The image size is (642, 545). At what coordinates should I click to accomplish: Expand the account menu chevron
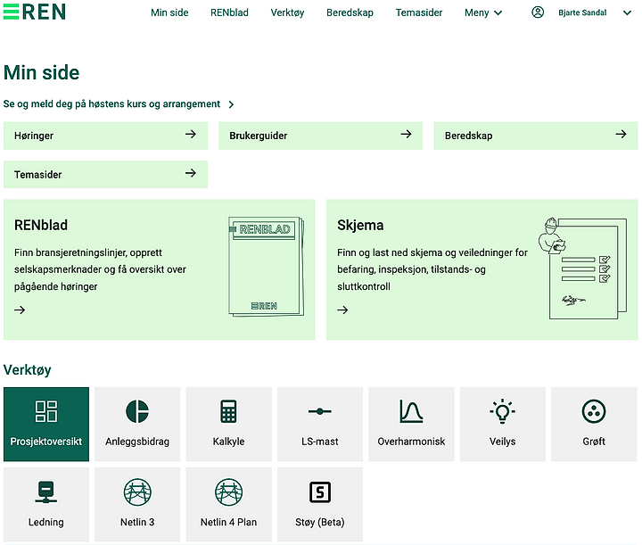pyautogui.click(x=627, y=12)
